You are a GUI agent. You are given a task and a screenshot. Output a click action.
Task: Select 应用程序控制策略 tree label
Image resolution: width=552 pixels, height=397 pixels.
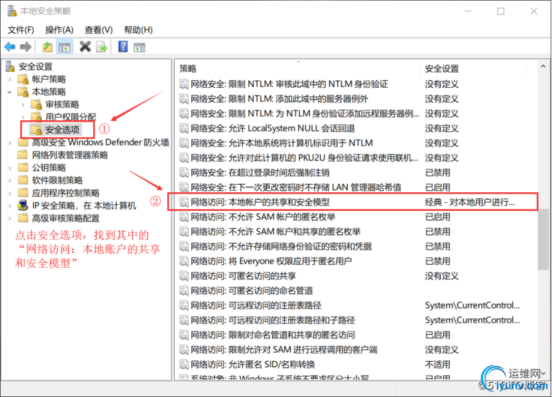(x=66, y=193)
